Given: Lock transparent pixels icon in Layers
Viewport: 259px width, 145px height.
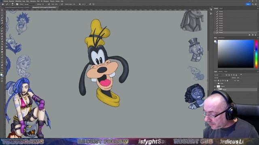Looking at the screenshot, I should [219, 81].
